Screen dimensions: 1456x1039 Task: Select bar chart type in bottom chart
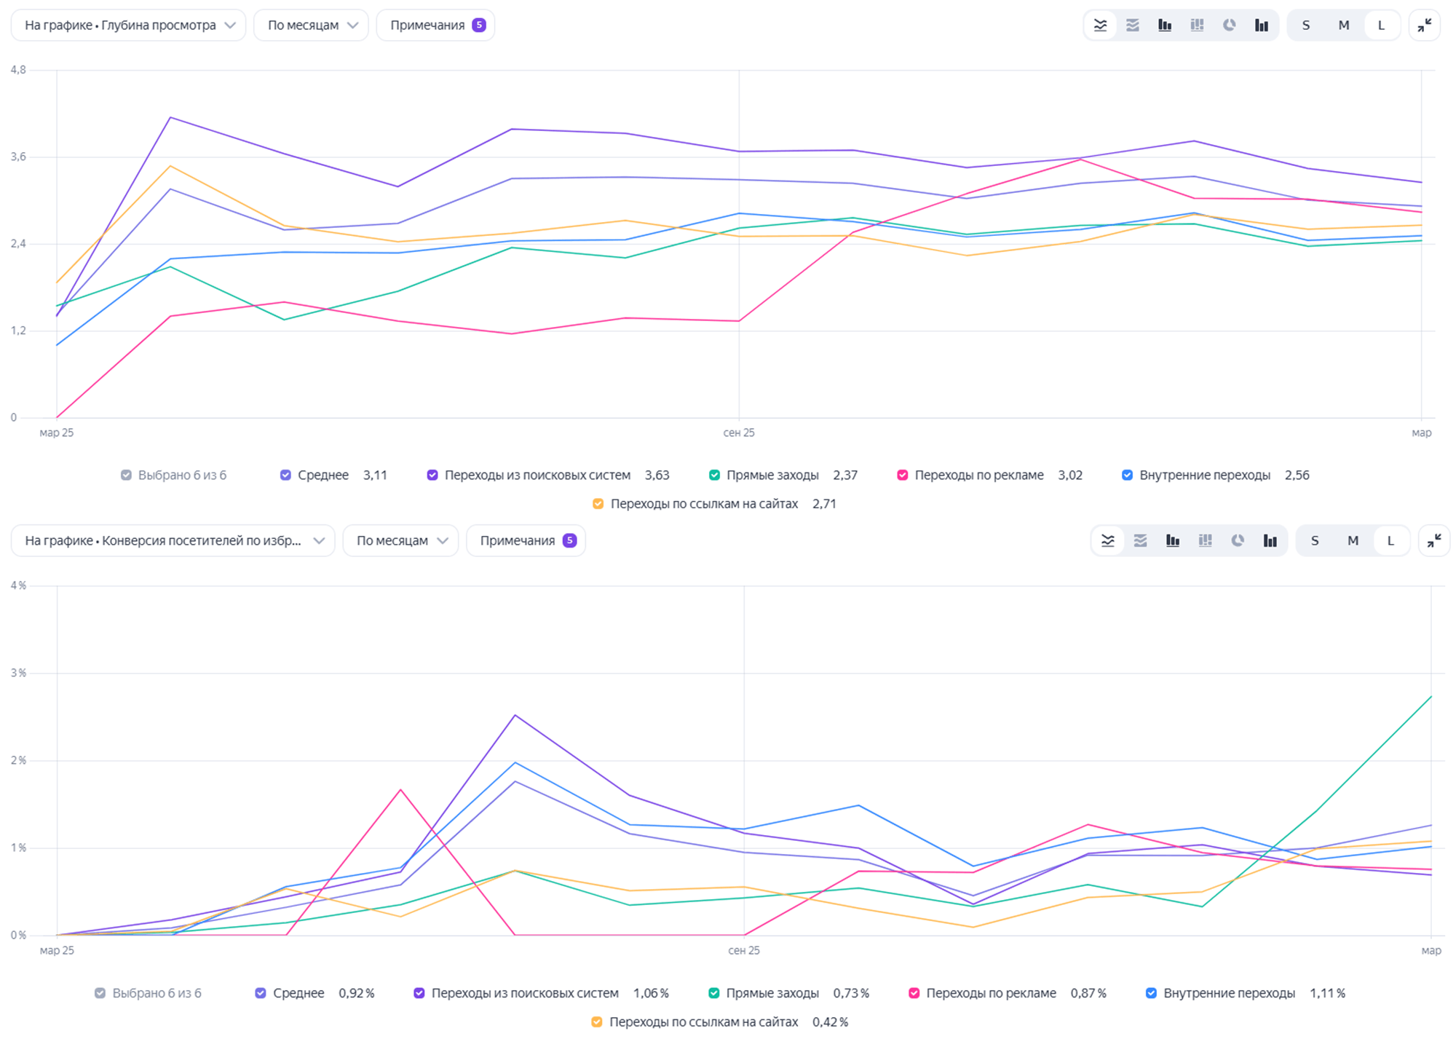click(1173, 541)
